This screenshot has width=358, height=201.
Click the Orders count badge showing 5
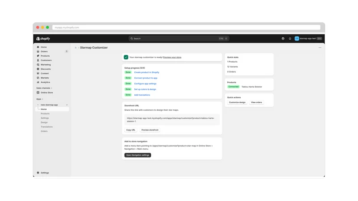[66, 51]
